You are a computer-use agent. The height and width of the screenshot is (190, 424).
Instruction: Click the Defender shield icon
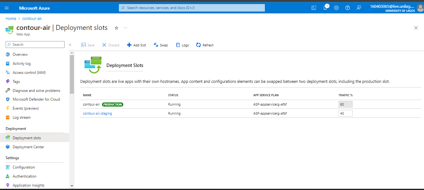pos(8,99)
